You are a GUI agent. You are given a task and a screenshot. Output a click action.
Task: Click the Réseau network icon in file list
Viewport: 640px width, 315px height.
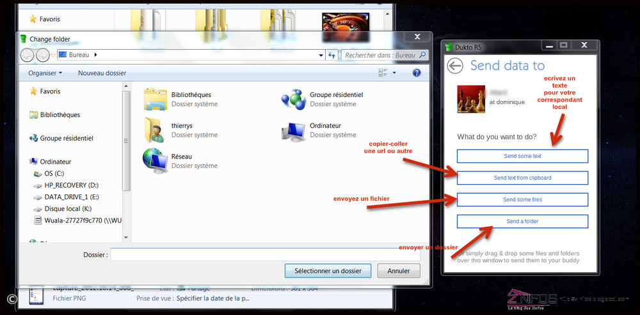click(x=155, y=162)
